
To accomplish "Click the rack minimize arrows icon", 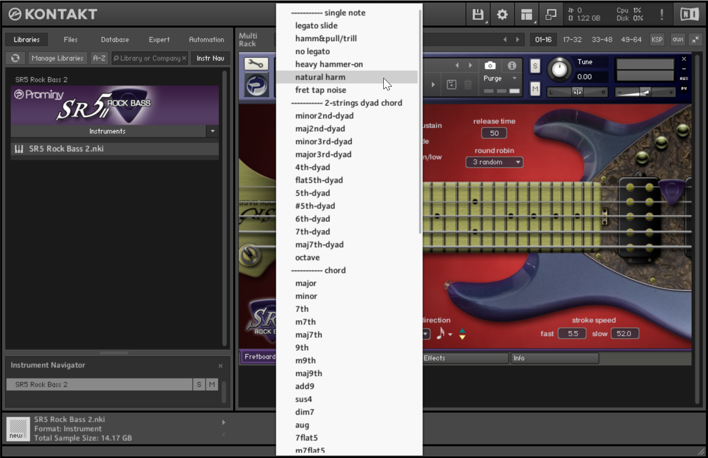I will click(696, 40).
